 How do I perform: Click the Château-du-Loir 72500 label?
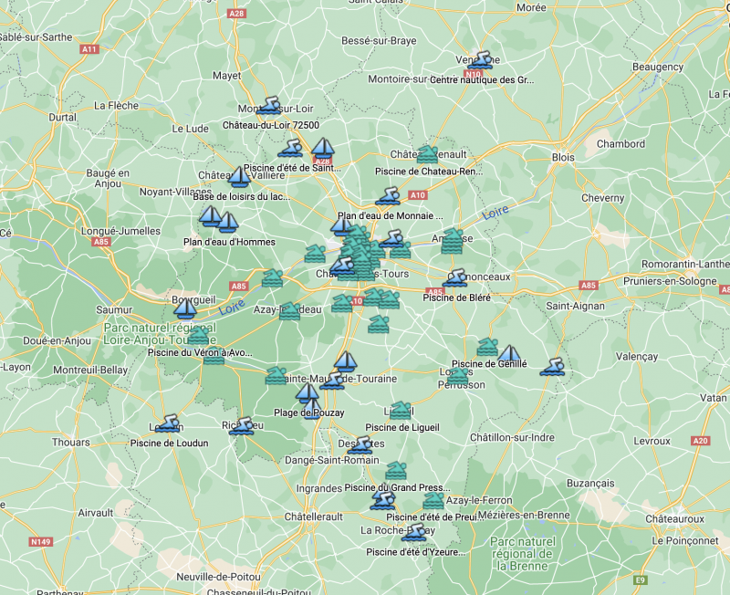tap(272, 124)
